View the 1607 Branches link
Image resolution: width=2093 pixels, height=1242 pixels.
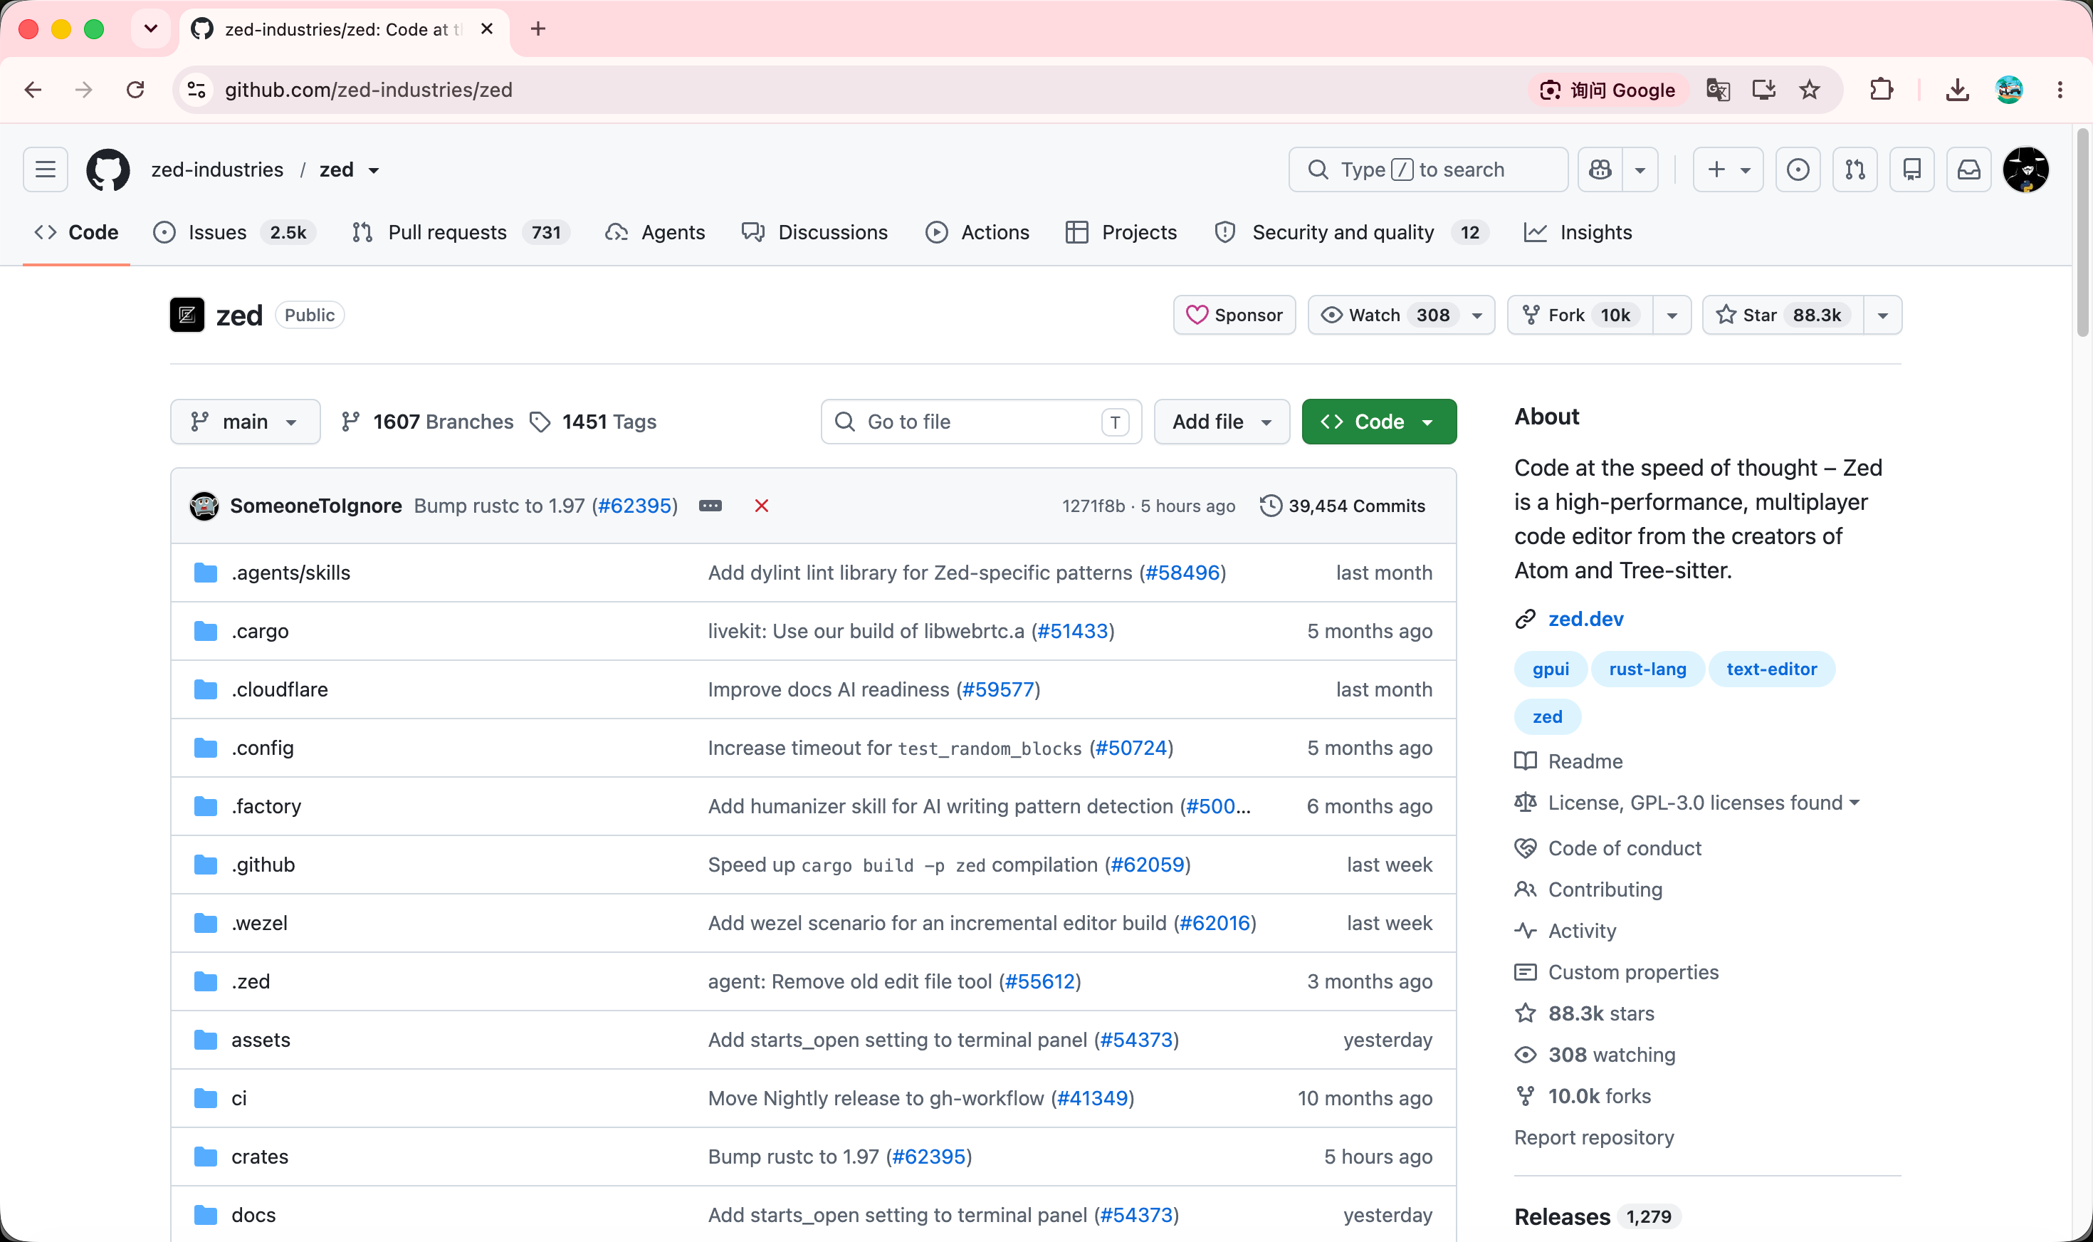427,422
